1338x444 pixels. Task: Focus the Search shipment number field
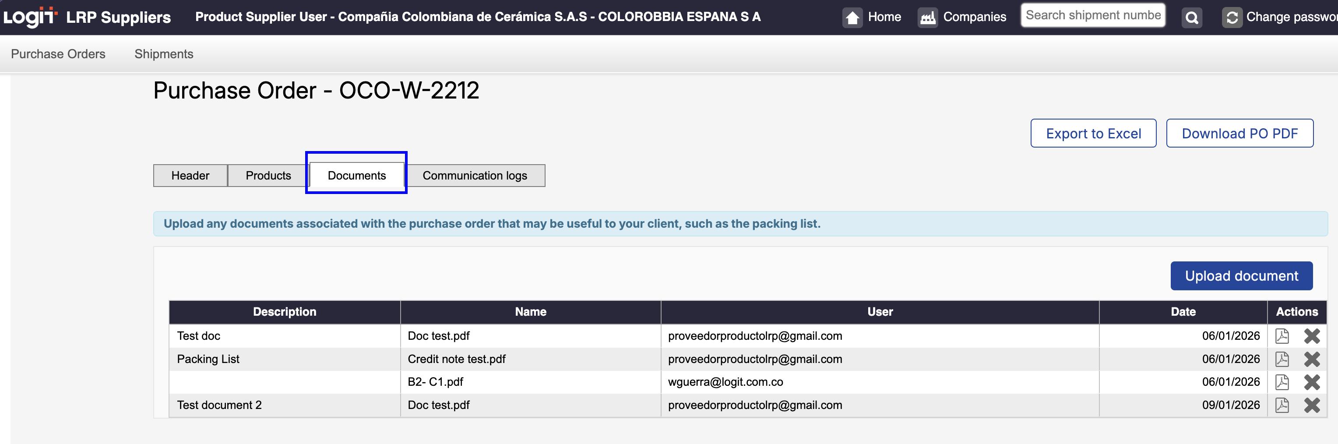[x=1092, y=16]
